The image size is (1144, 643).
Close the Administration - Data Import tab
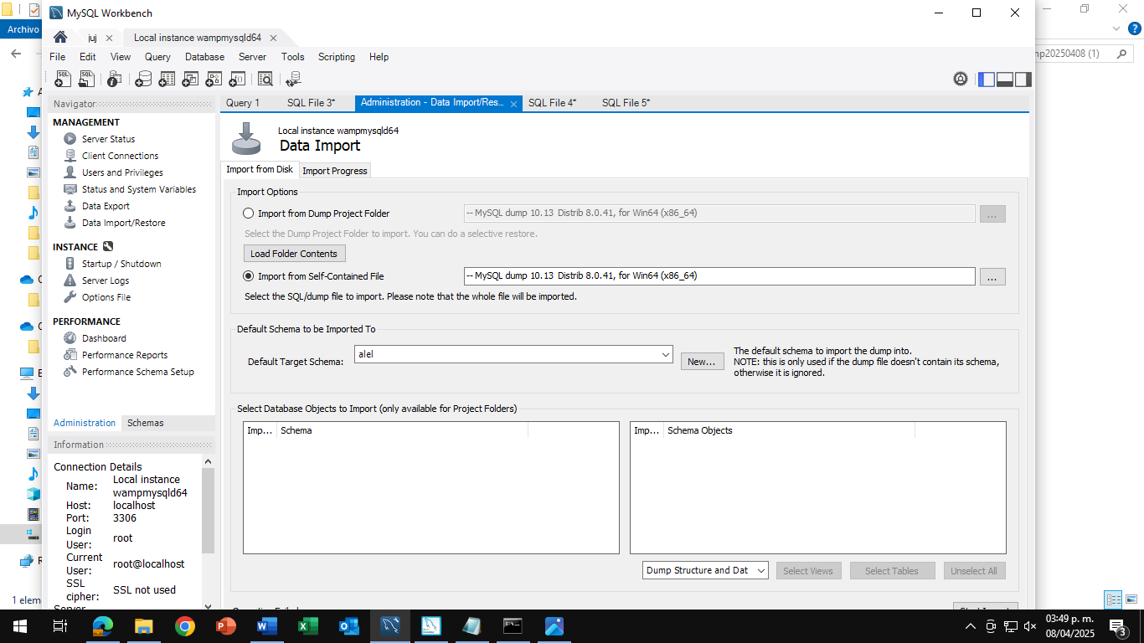[x=513, y=103]
